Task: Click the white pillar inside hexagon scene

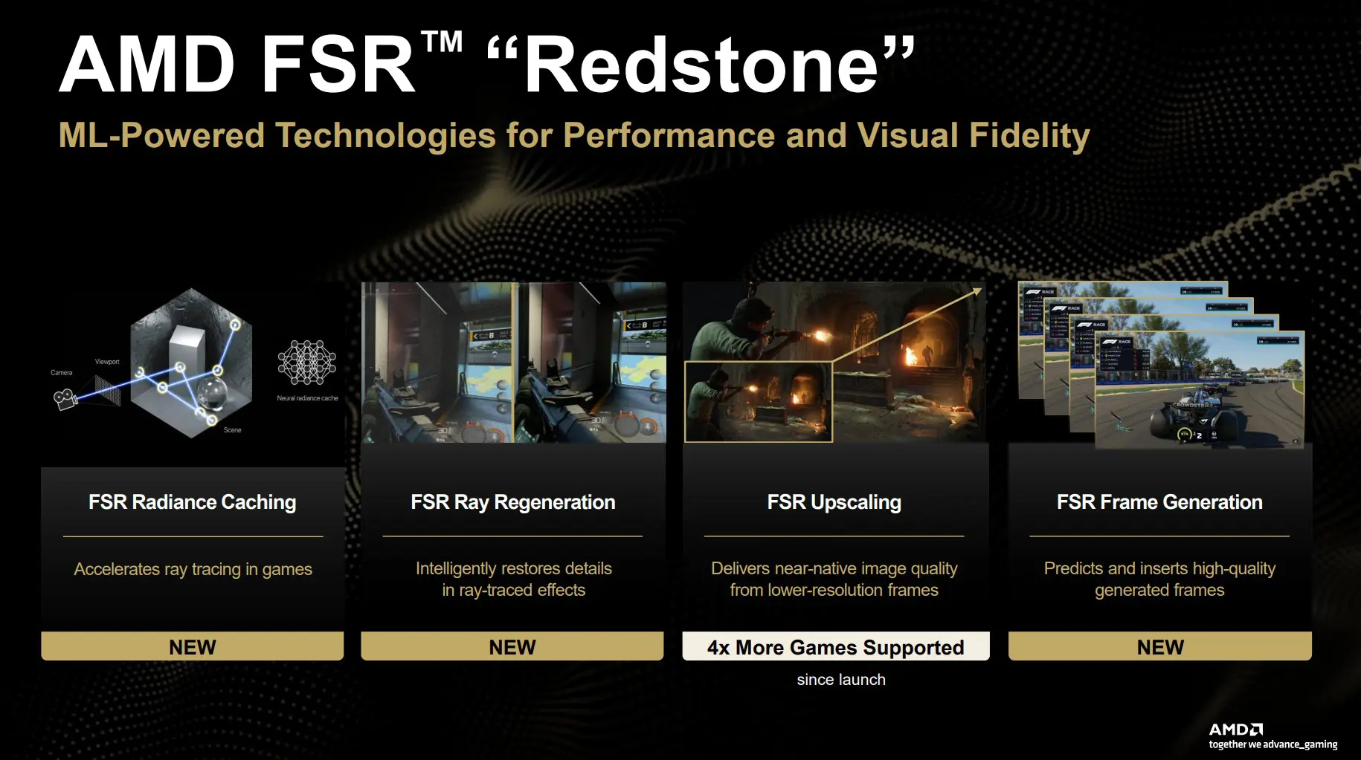Action: point(185,351)
